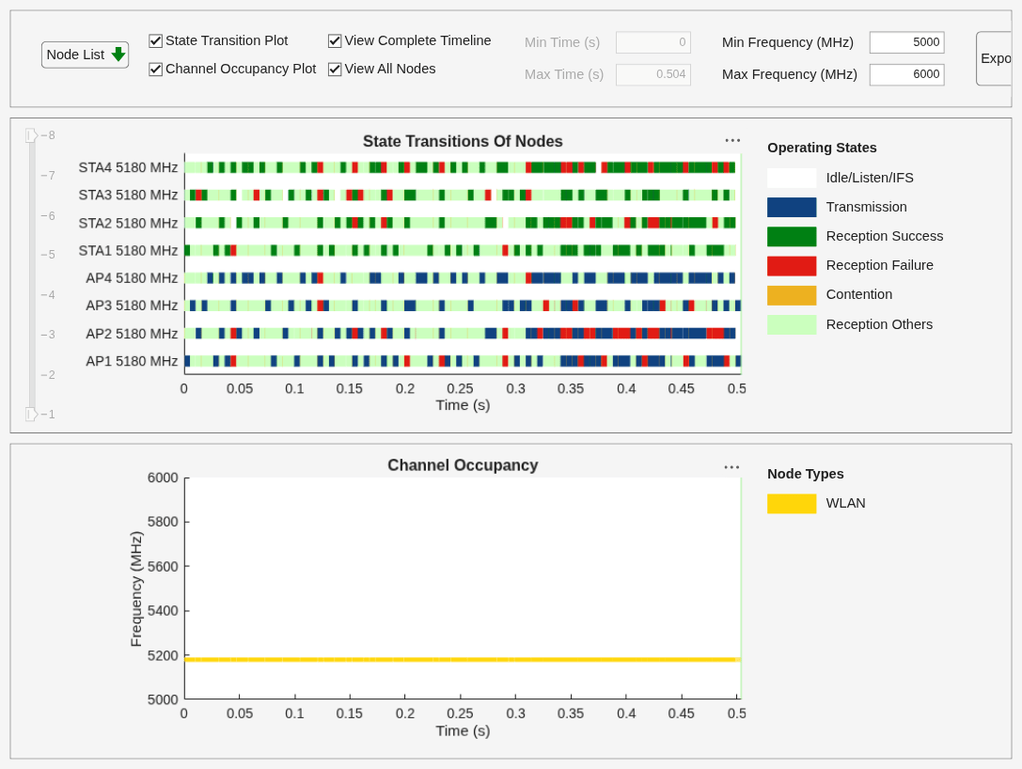This screenshot has height=769, width=1022.
Task: Click the Reception Failure legend swatch
Action: point(792,266)
